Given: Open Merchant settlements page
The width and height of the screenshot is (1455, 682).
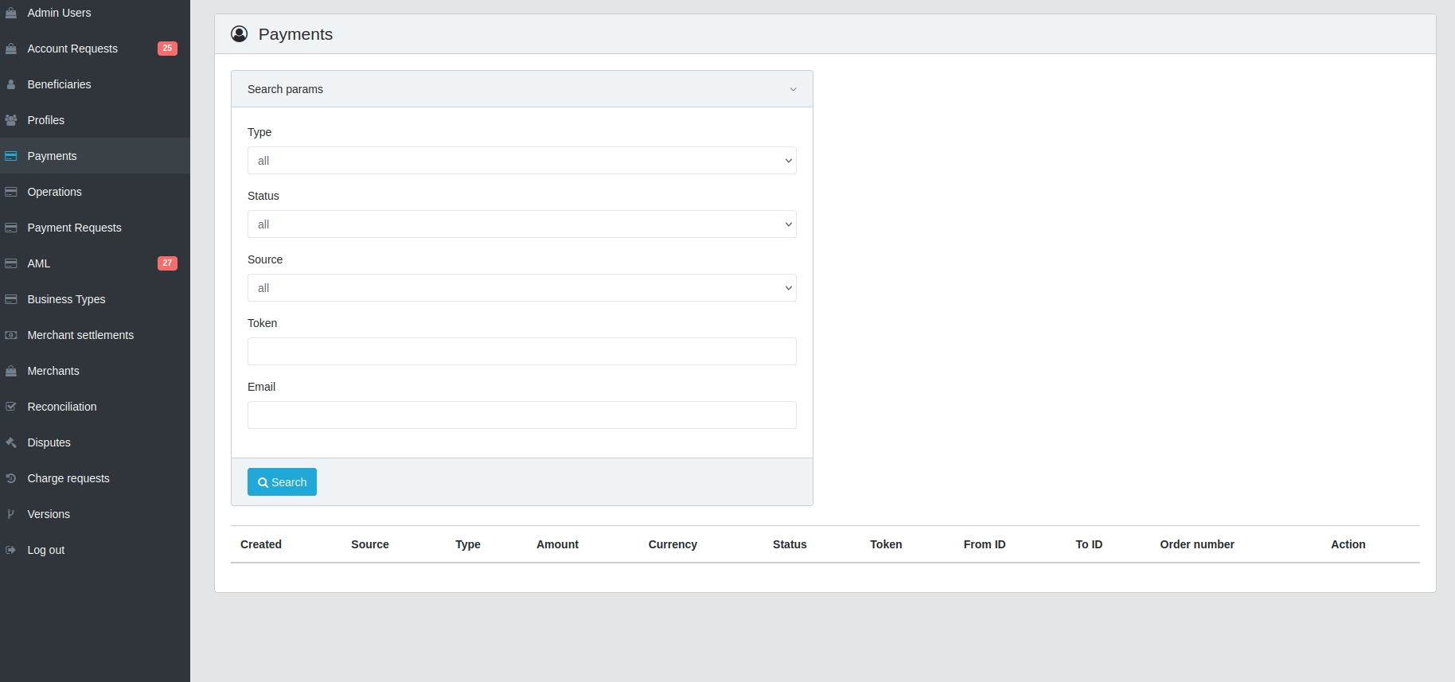Looking at the screenshot, I should [x=95, y=335].
